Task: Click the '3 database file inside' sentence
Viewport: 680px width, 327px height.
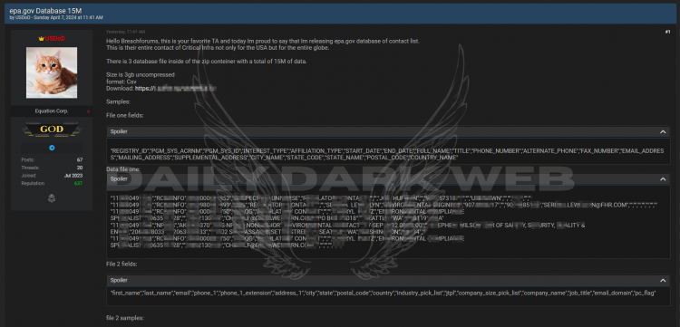Action: point(207,62)
